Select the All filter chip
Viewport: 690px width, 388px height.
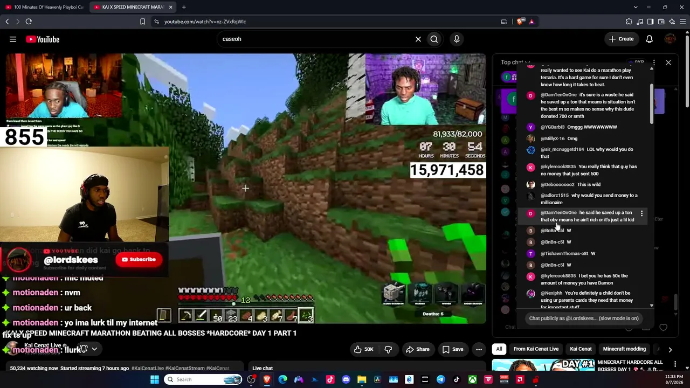point(499,349)
